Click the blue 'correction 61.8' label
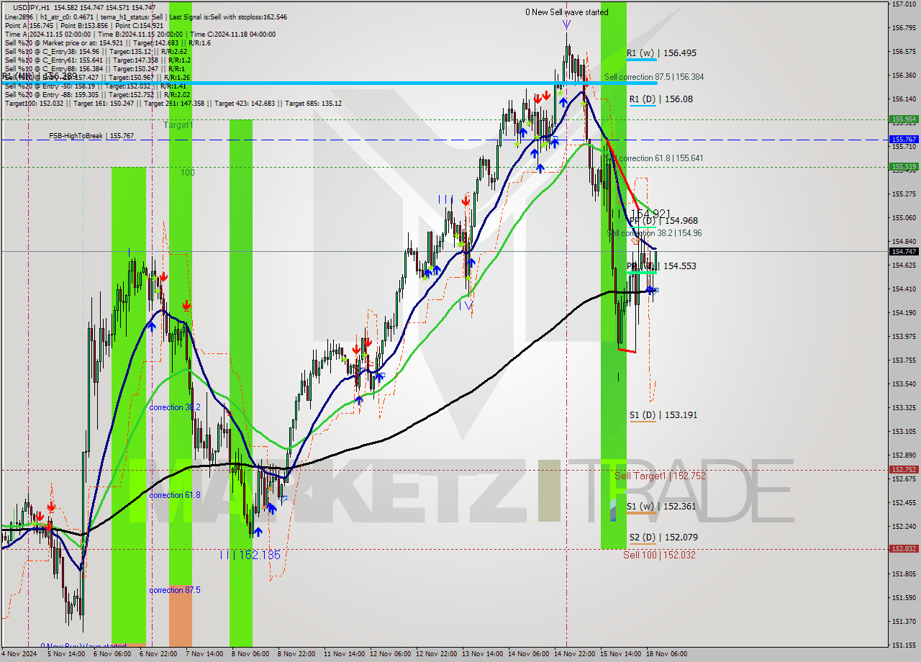The width and height of the screenshot is (921, 662). tap(175, 495)
